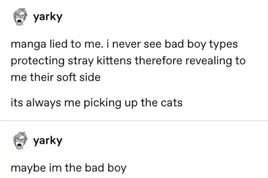Visit yarky's blog from original post username
268x178 pixels.
tap(48, 17)
